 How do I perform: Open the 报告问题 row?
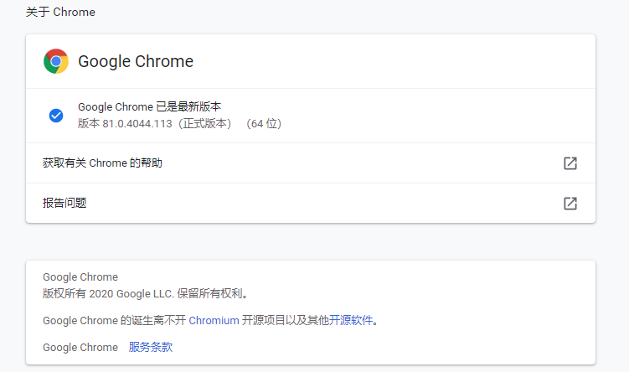pyautogui.click(x=311, y=203)
